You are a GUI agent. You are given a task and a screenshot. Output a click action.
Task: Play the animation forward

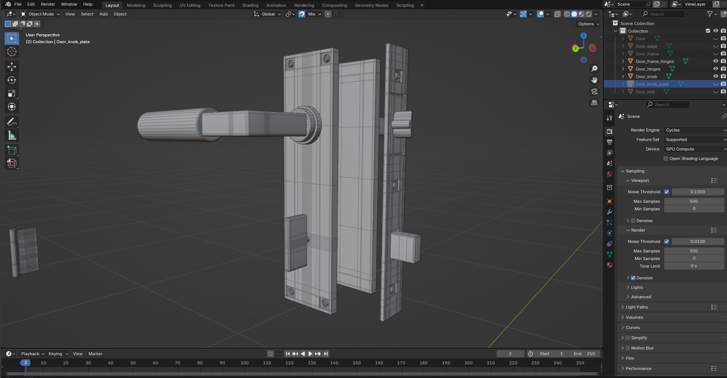tap(310, 354)
